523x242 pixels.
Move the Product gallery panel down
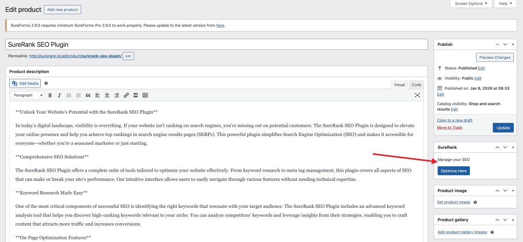505,220
